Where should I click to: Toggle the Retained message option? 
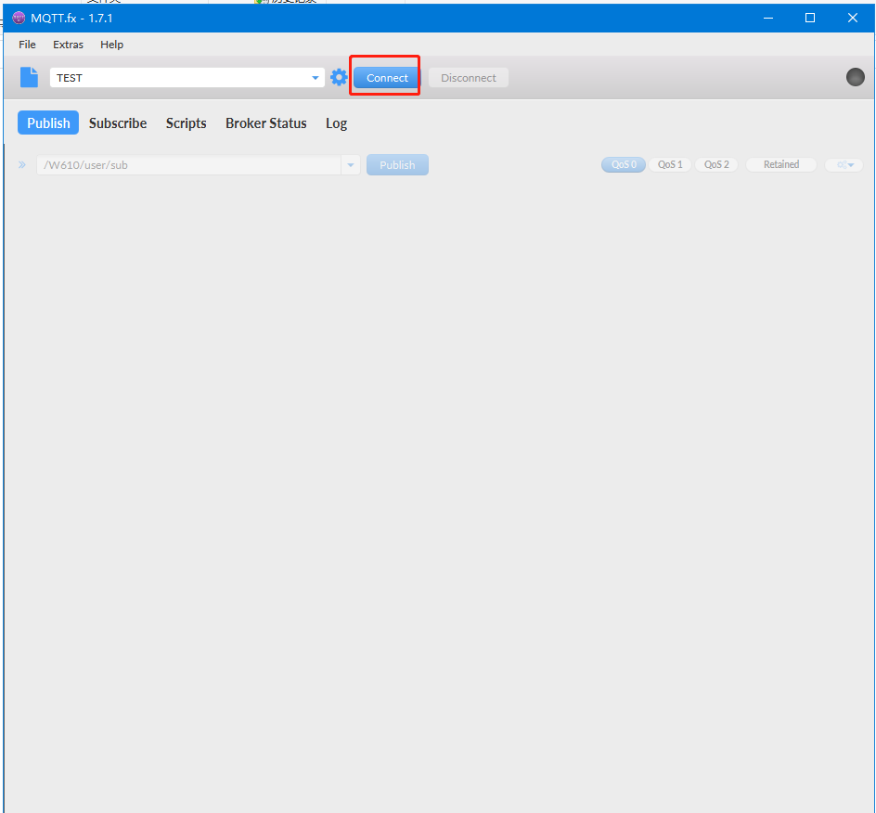pos(780,164)
